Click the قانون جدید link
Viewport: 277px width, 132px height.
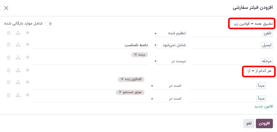click(263, 106)
